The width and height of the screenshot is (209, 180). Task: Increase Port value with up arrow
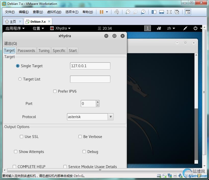(98, 102)
